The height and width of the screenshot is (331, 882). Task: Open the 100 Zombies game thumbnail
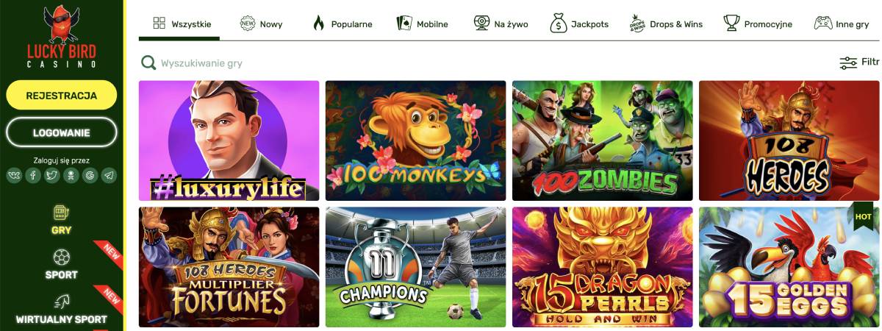coord(603,140)
